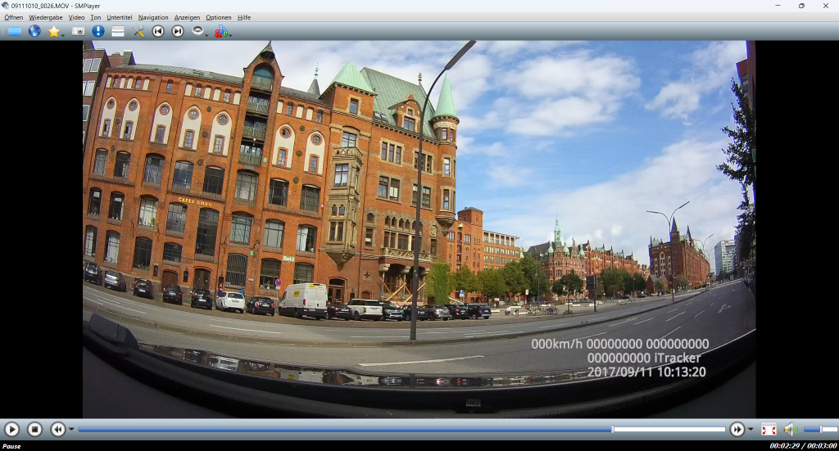Click the elapsed time display

click(x=784, y=446)
